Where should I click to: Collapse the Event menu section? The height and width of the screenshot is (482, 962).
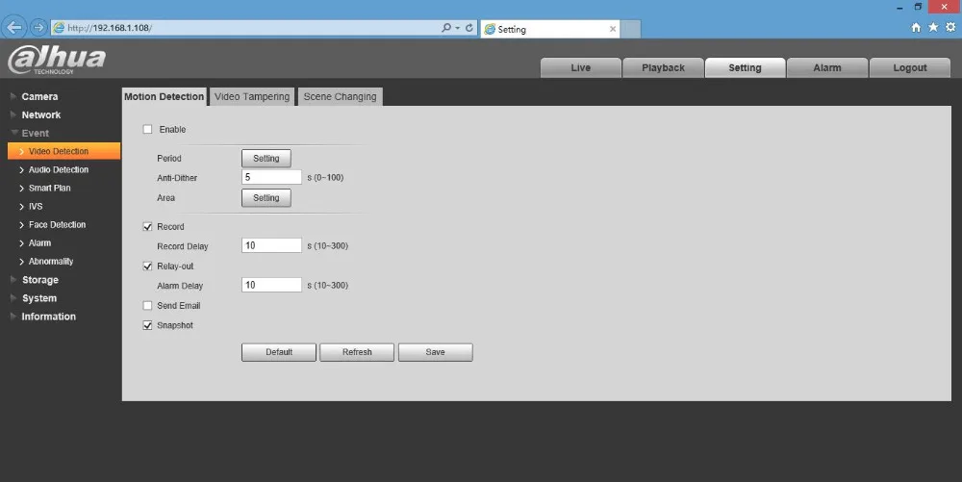35,133
